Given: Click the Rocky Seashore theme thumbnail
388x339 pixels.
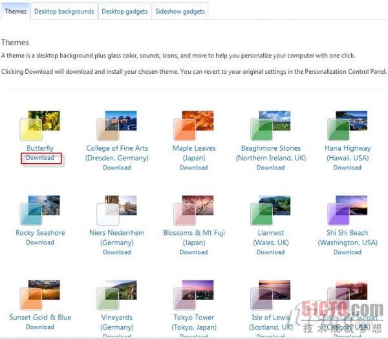Looking at the screenshot, I should 40,210.
